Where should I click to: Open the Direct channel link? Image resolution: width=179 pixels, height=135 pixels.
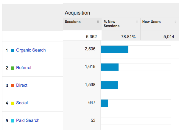(22, 85)
